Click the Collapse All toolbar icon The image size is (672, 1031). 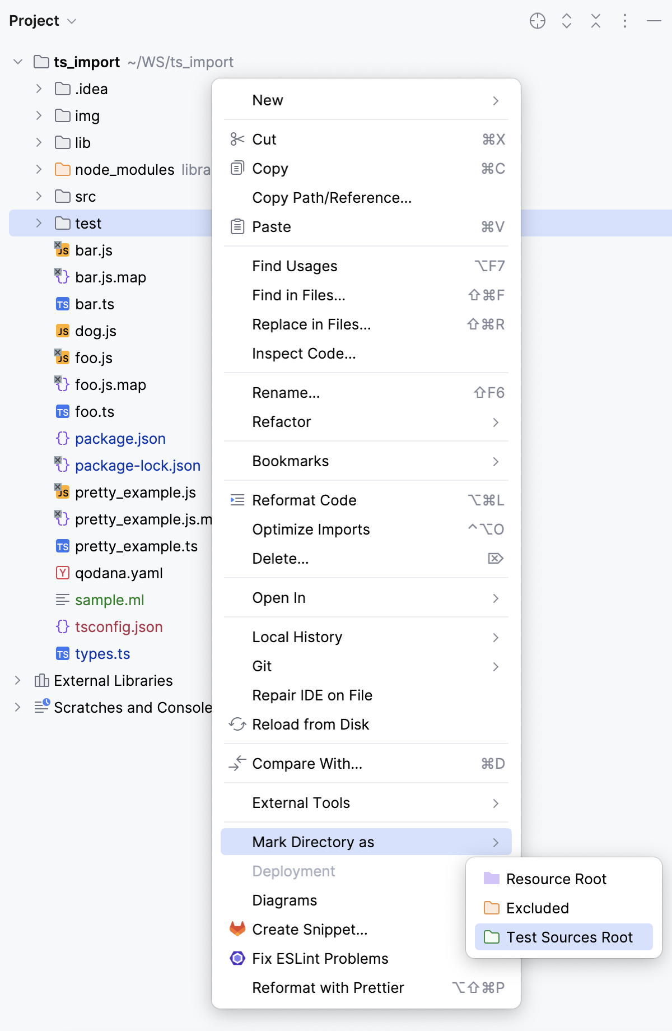[x=595, y=21]
